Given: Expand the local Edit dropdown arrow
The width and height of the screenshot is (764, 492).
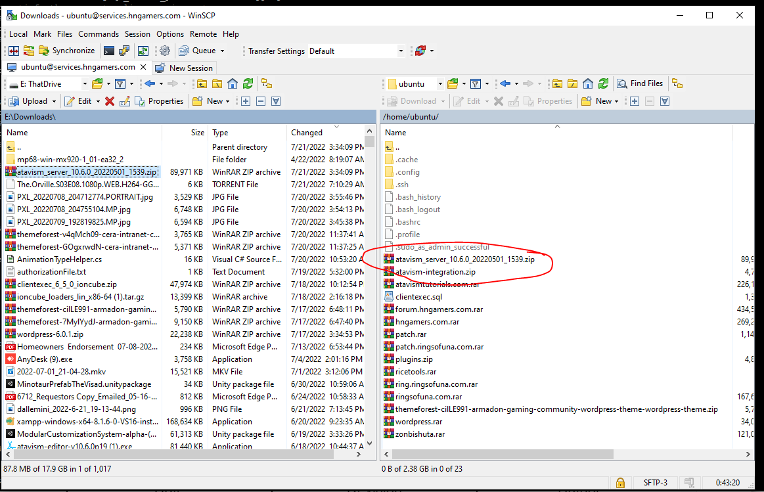Looking at the screenshot, I should click(98, 101).
